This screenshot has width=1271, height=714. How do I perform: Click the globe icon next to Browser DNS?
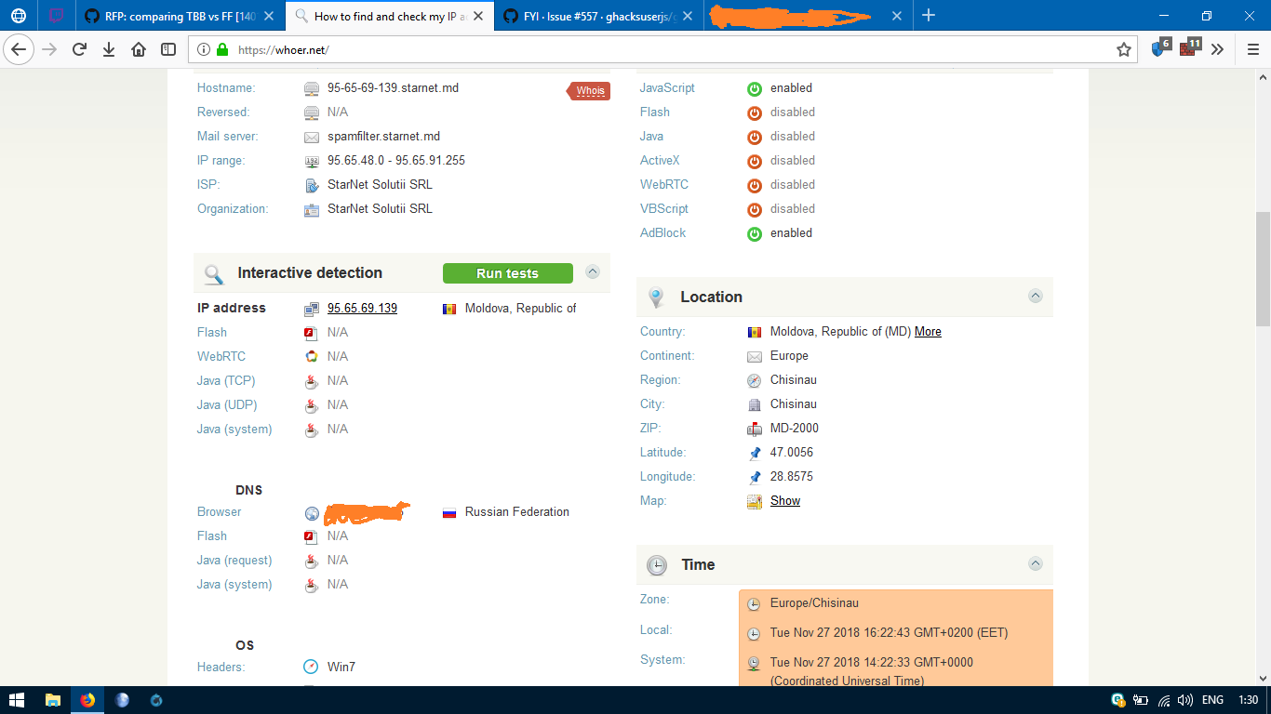311,512
